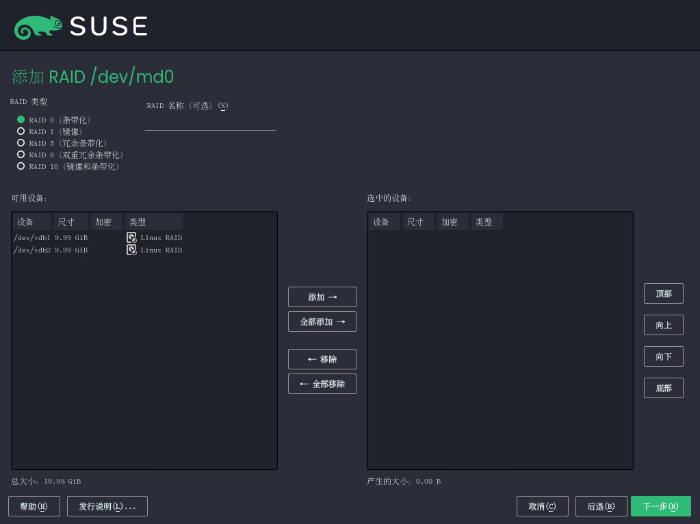The width and height of the screenshot is (700, 524).
Task: Move device to top with 顶部
Action: [x=663, y=293]
